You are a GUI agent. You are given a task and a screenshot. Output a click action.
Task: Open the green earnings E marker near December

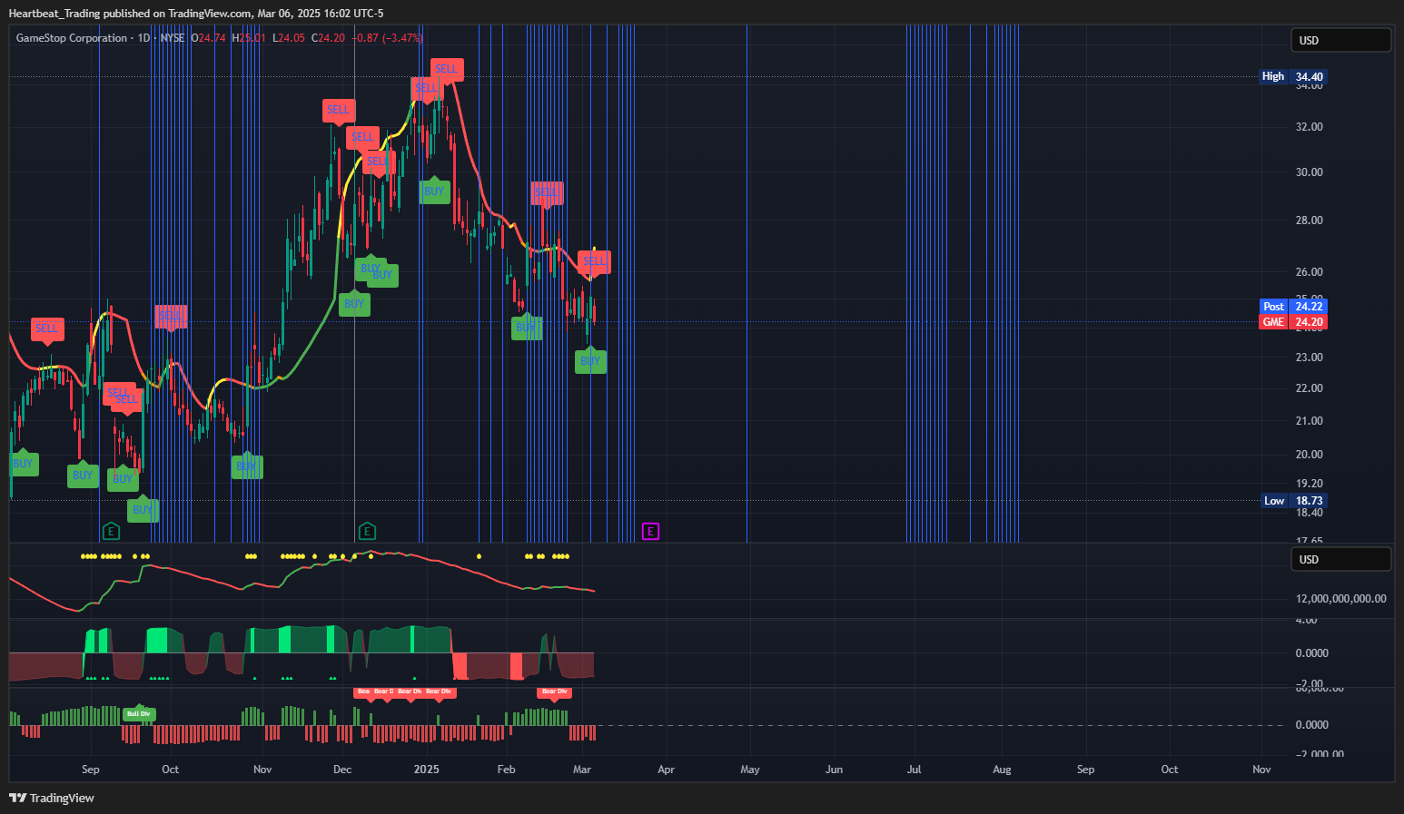coord(367,531)
